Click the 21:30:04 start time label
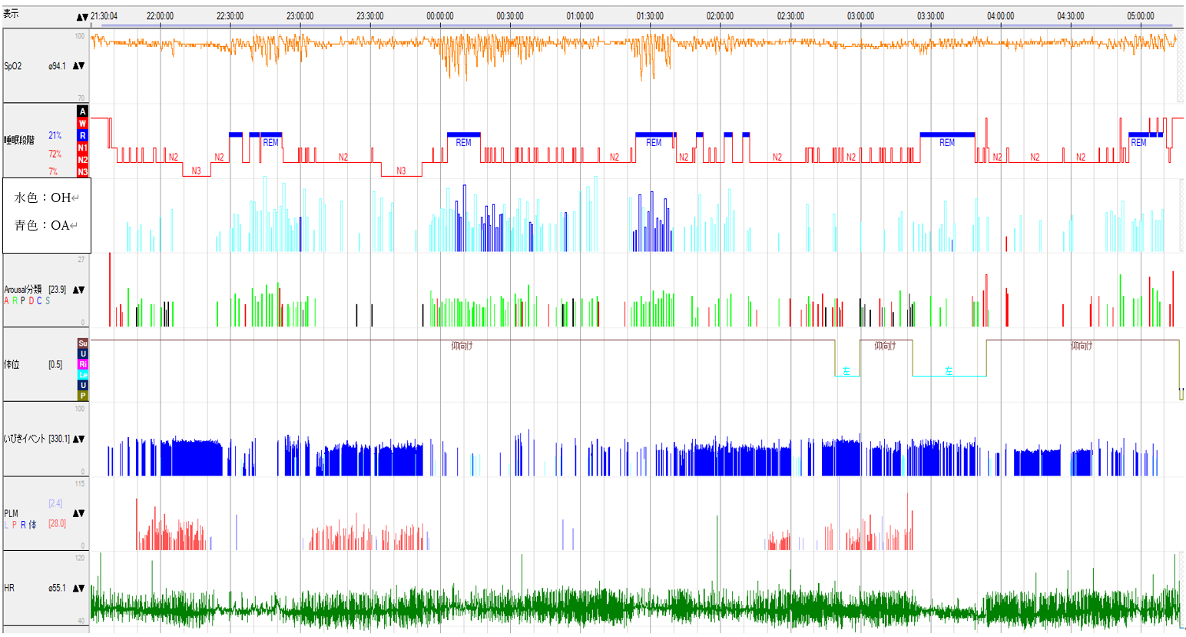 [104, 16]
